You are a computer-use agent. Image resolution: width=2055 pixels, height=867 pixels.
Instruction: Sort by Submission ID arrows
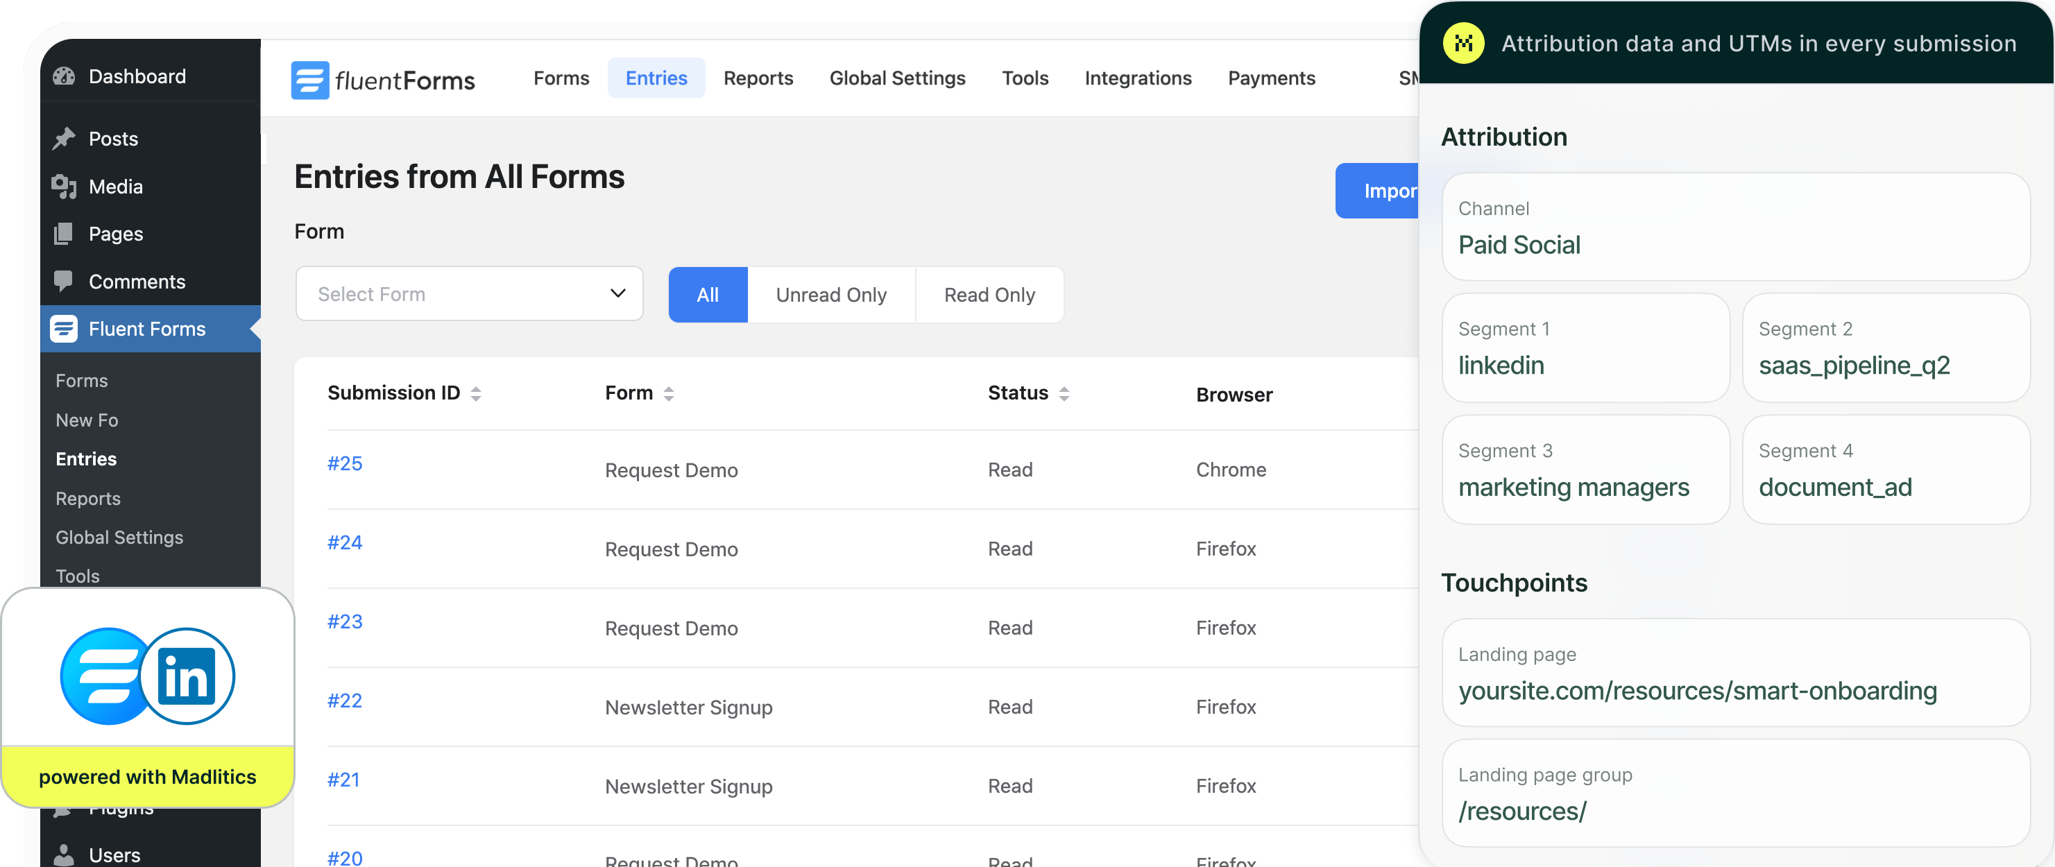click(x=476, y=393)
